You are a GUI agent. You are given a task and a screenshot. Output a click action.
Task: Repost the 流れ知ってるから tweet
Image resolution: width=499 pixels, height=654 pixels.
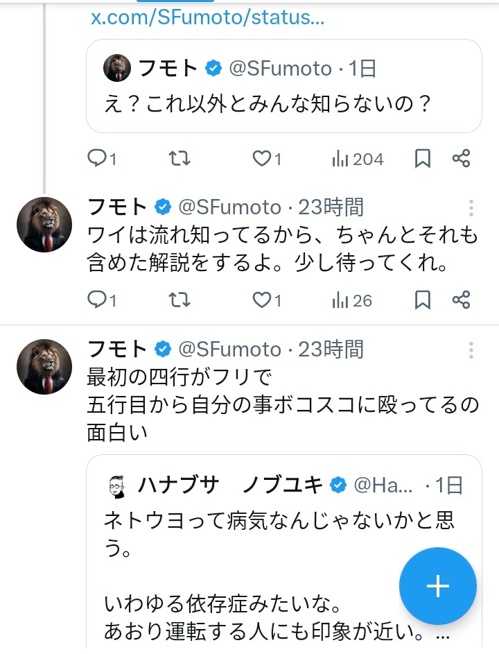tap(180, 300)
